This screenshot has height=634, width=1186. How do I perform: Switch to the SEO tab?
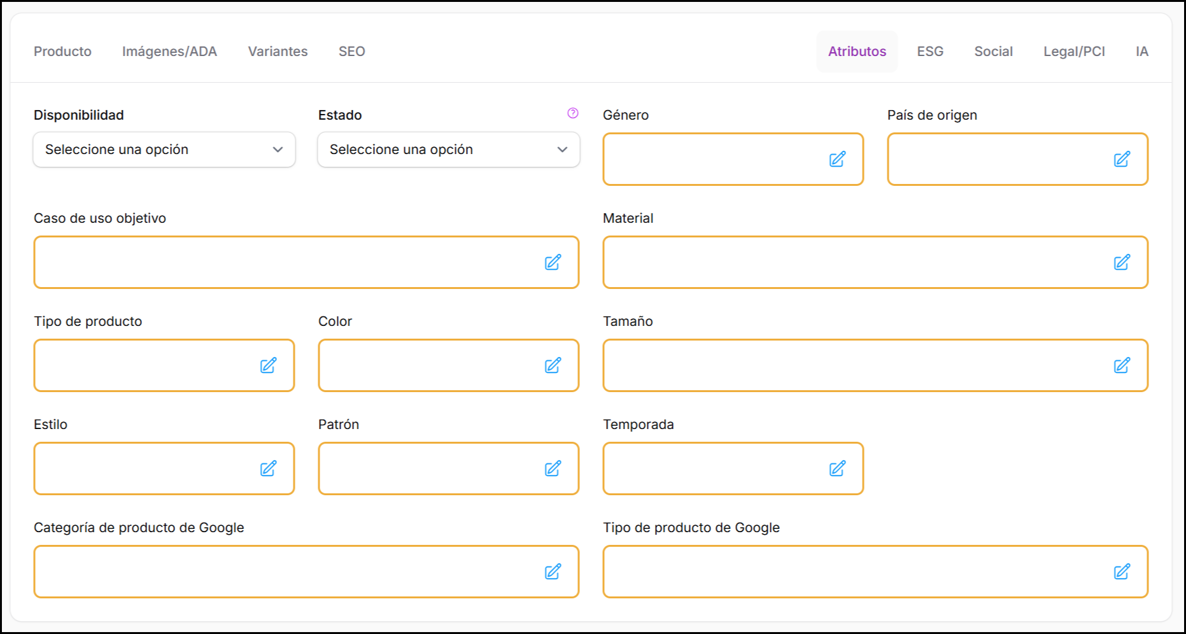351,52
